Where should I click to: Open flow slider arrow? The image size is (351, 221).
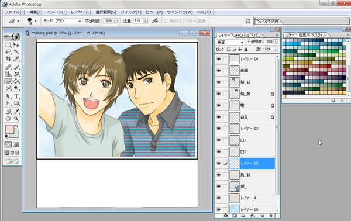pyautogui.click(x=146, y=21)
